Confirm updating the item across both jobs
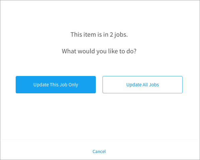The width and height of the screenshot is (200, 160). click(x=143, y=85)
